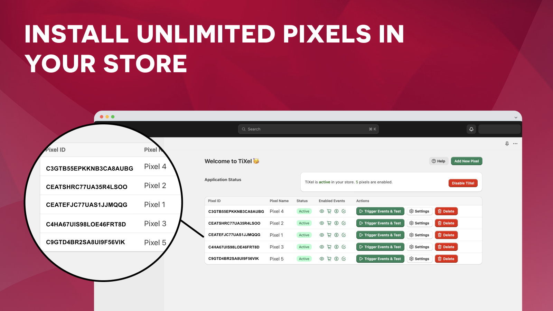This screenshot has width=553, height=311.
Task: Open the notifications bell icon
Action: click(471, 129)
